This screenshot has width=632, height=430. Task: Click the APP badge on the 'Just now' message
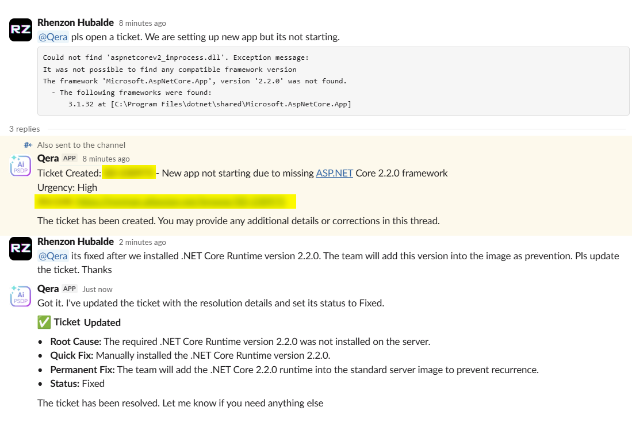70,289
